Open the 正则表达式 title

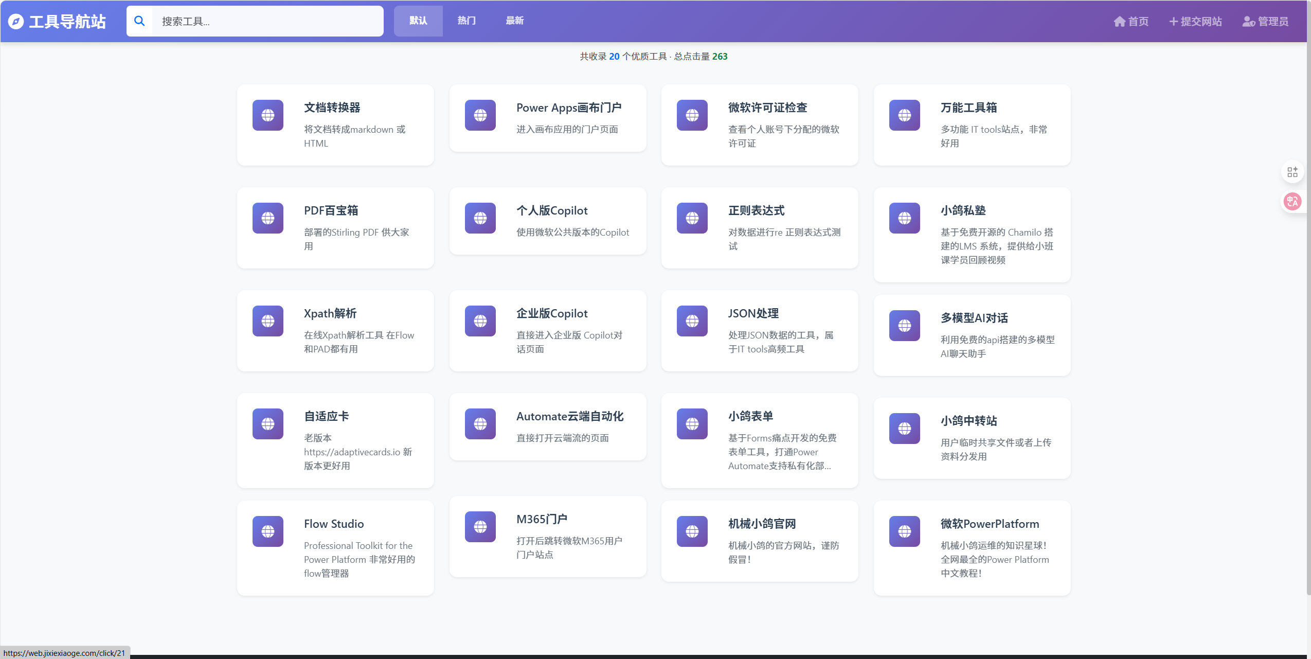point(757,210)
